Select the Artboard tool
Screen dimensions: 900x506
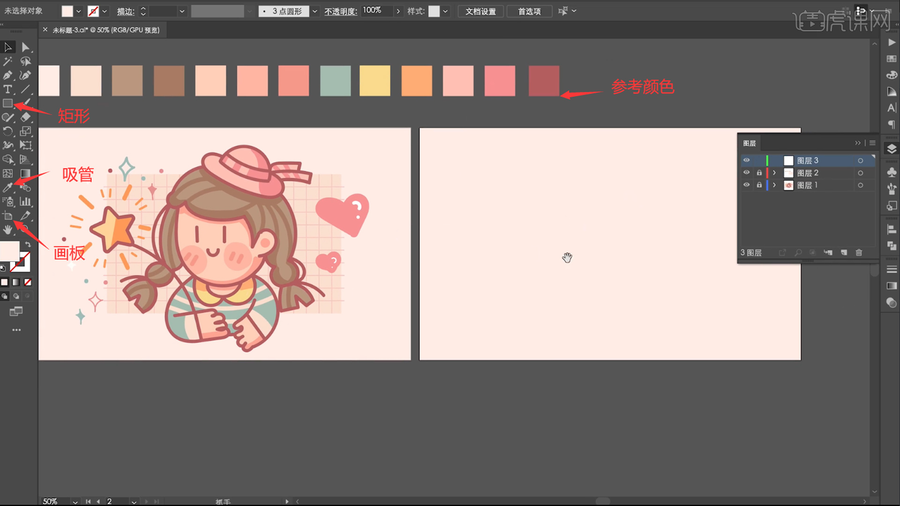click(x=7, y=216)
